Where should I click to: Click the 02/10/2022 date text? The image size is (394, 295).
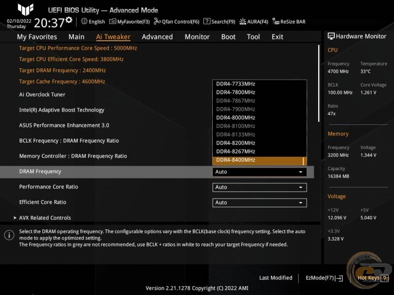19,21
